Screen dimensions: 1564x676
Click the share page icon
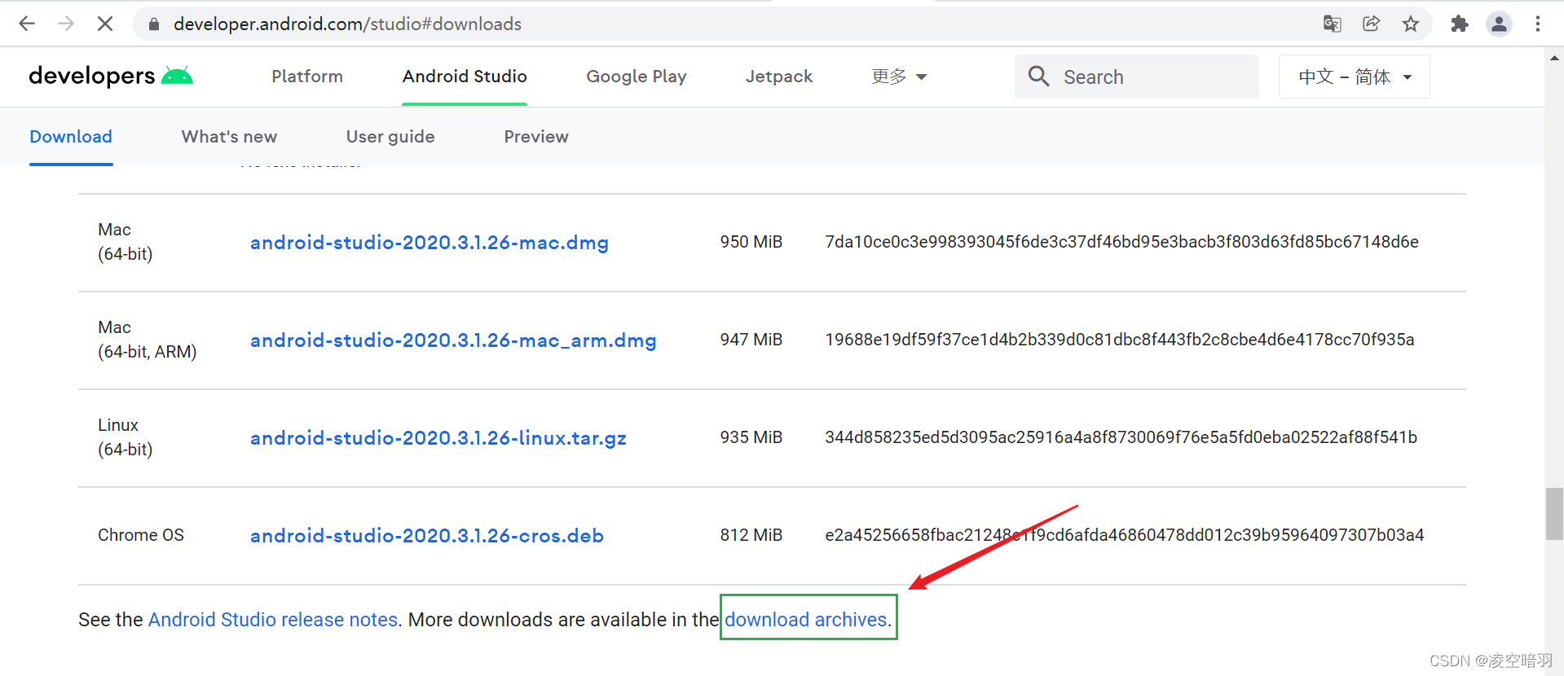[x=1372, y=24]
